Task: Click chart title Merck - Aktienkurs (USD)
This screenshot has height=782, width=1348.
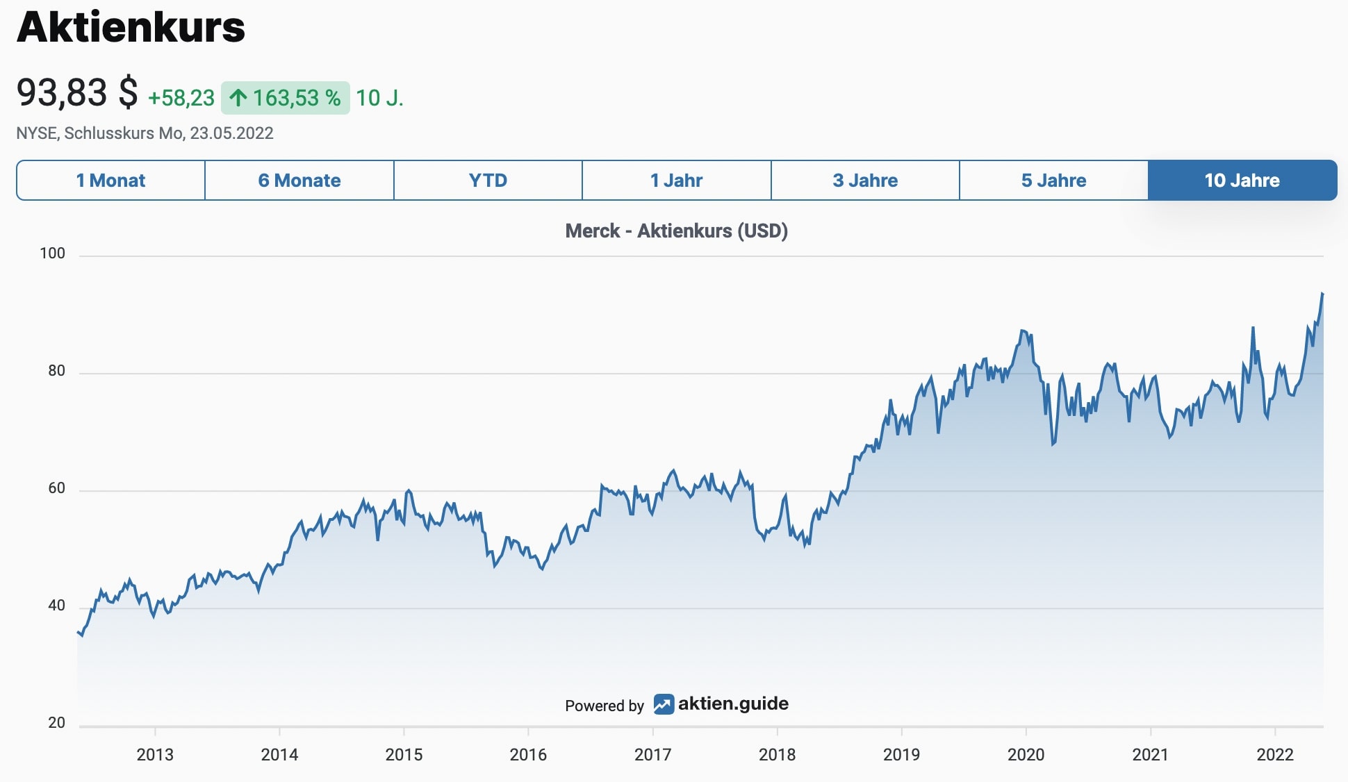Action: click(677, 231)
